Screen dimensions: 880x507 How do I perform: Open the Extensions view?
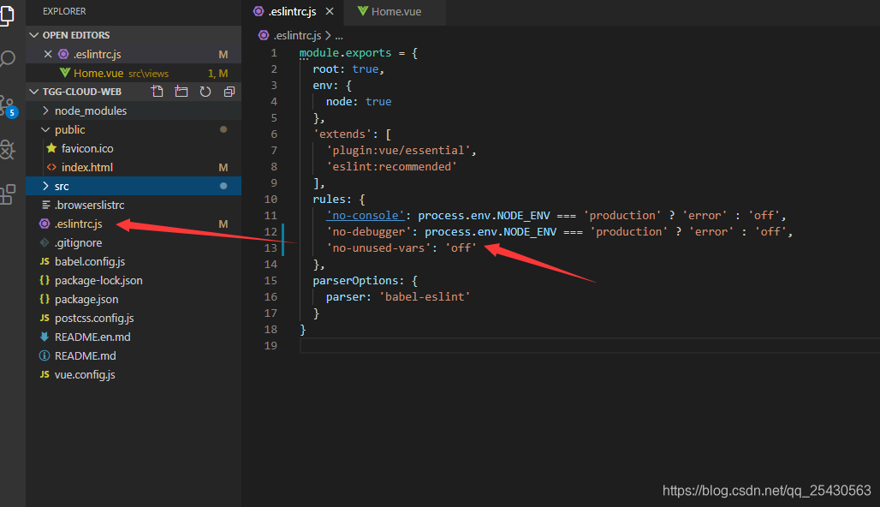pos(8,194)
